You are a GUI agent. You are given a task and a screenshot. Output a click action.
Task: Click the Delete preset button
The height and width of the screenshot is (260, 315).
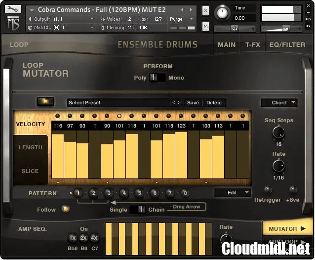(x=214, y=103)
